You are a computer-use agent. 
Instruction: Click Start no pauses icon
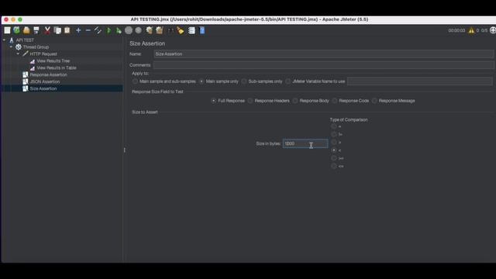click(x=119, y=30)
